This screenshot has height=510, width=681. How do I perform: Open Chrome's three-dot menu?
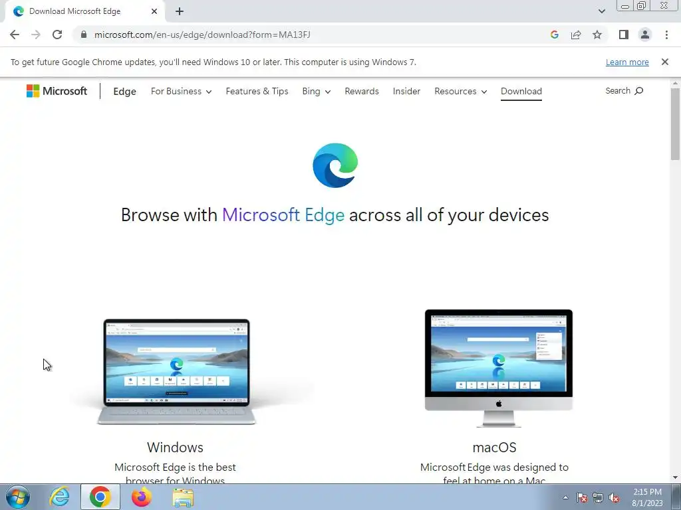tap(666, 35)
